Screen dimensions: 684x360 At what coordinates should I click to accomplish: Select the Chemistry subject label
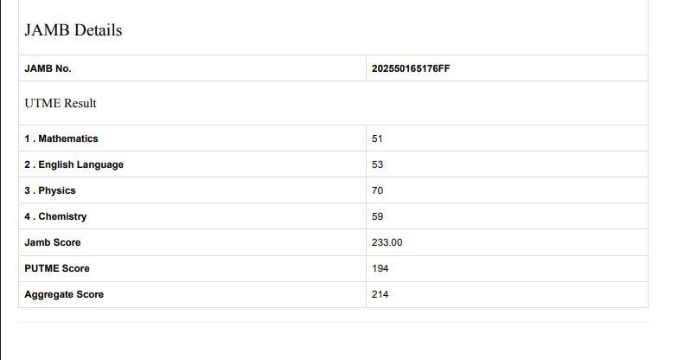55,216
